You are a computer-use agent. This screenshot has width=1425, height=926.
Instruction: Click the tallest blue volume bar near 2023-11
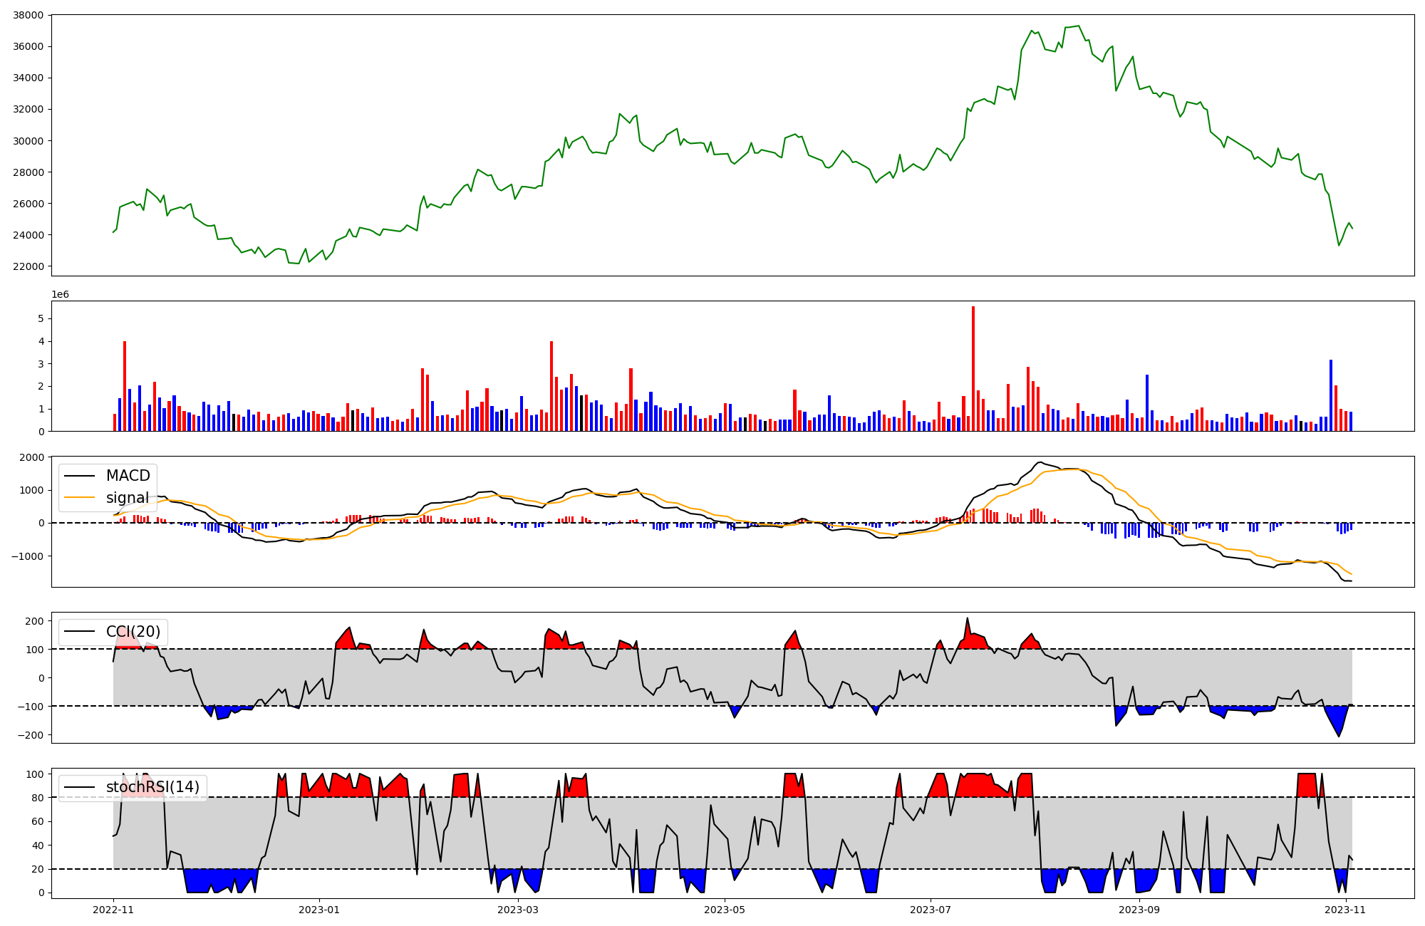click(x=1331, y=395)
